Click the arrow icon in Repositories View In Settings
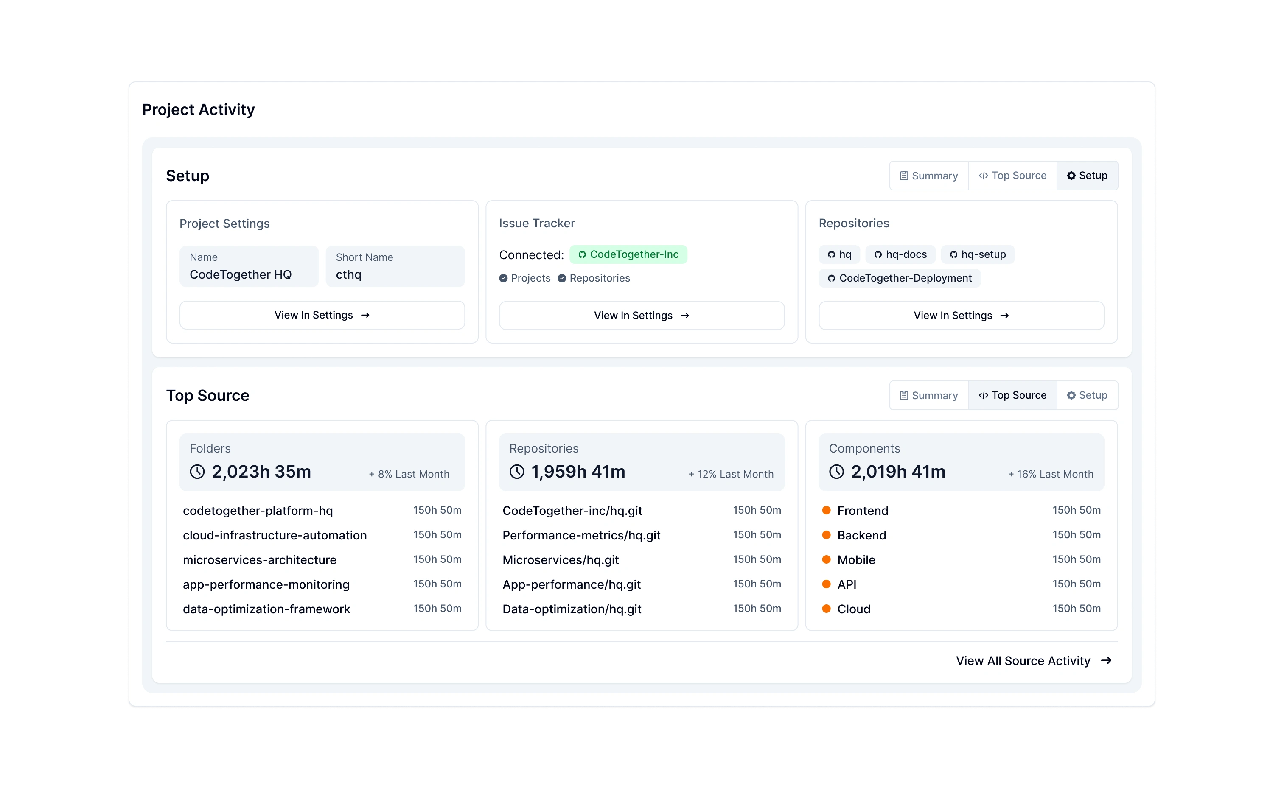Image resolution: width=1284 pixels, height=788 pixels. coord(1005,315)
